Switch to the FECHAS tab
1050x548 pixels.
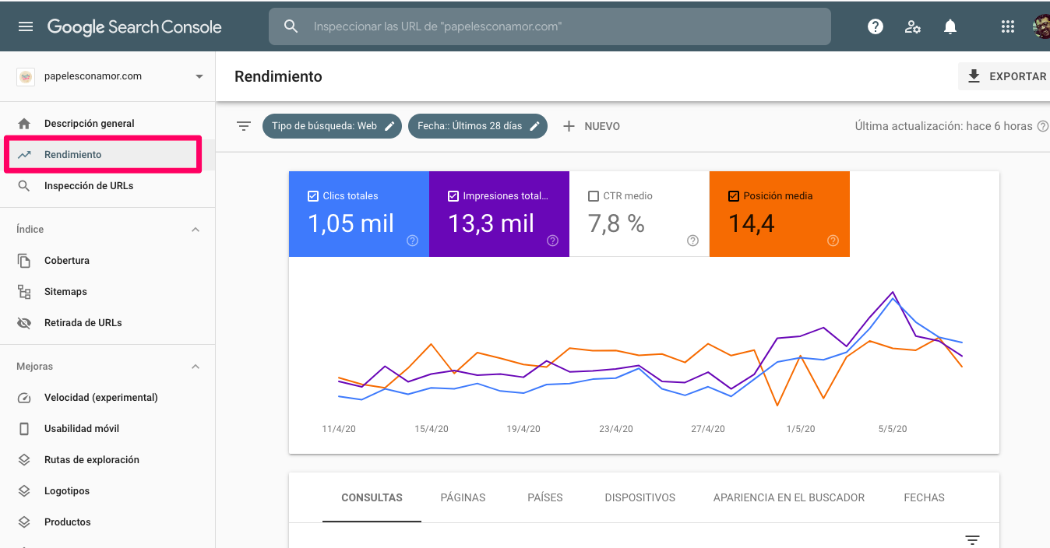pos(925,497)
